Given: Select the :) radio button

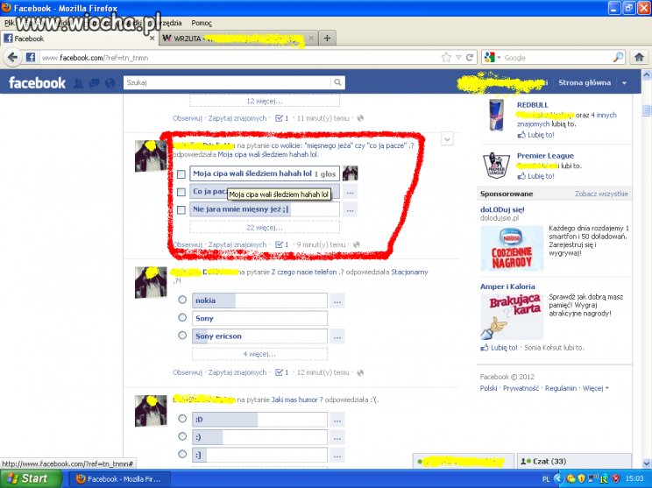Looking at the screenshot, I should 182,436.
